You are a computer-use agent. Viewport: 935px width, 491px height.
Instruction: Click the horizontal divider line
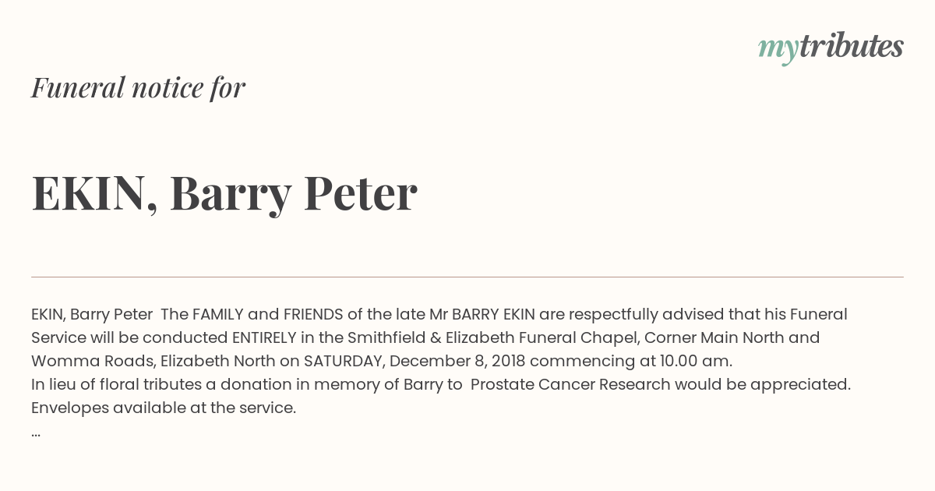click(467, 277)
